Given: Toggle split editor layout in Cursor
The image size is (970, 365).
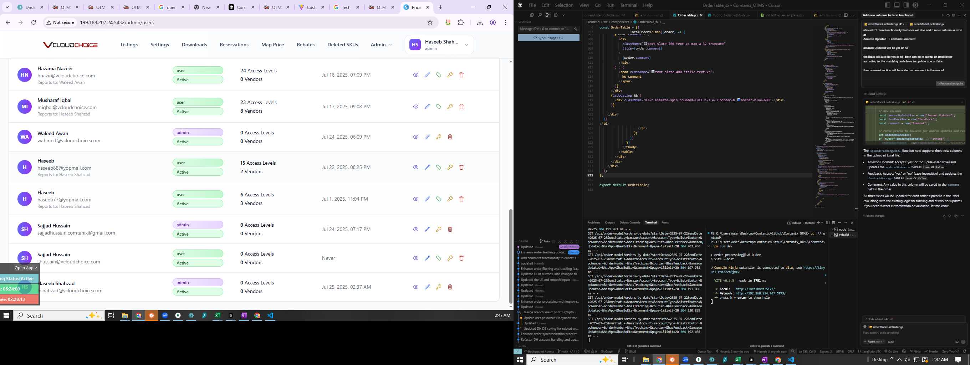Looking at the screenshot, I should tap(846, 15).
